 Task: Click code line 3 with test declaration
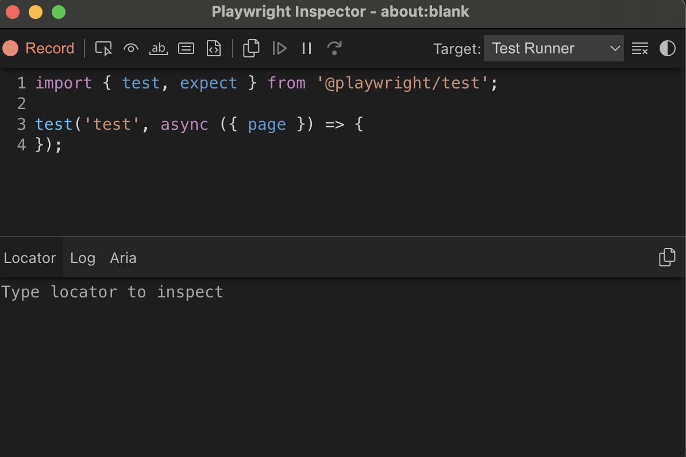199,125
